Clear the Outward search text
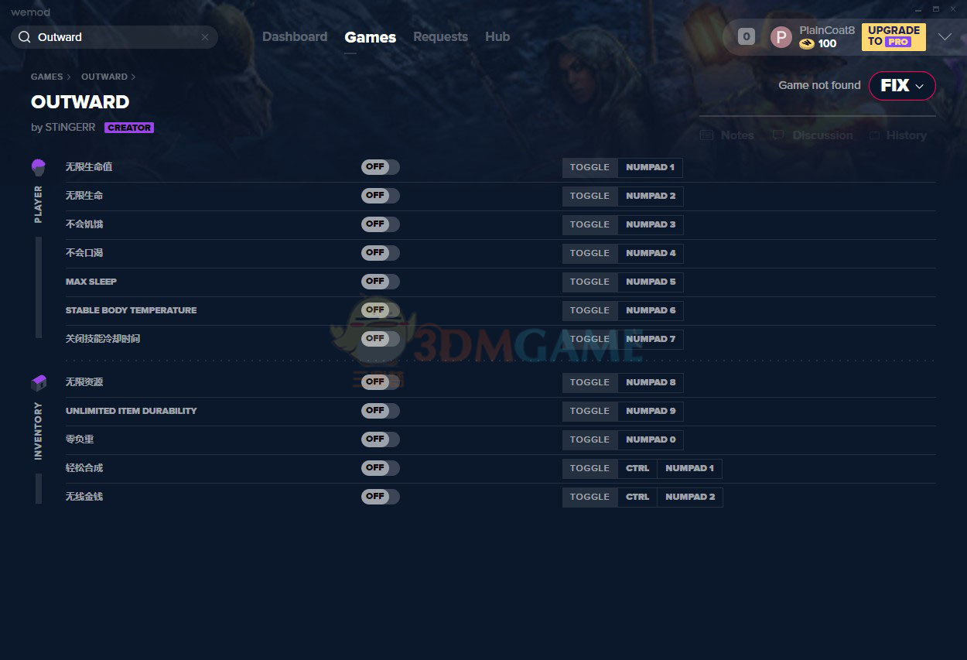 205,37
